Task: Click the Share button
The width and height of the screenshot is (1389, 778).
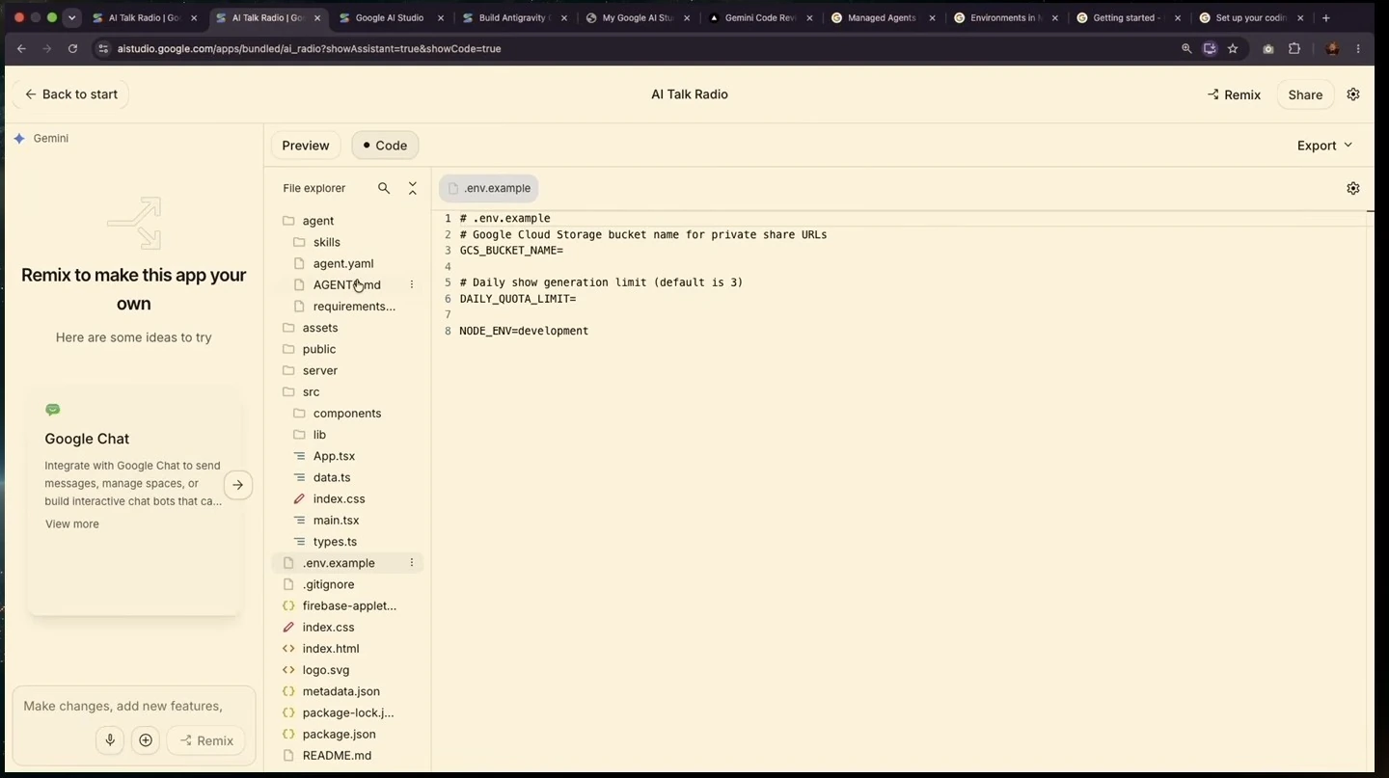Action: point(1305,94)
